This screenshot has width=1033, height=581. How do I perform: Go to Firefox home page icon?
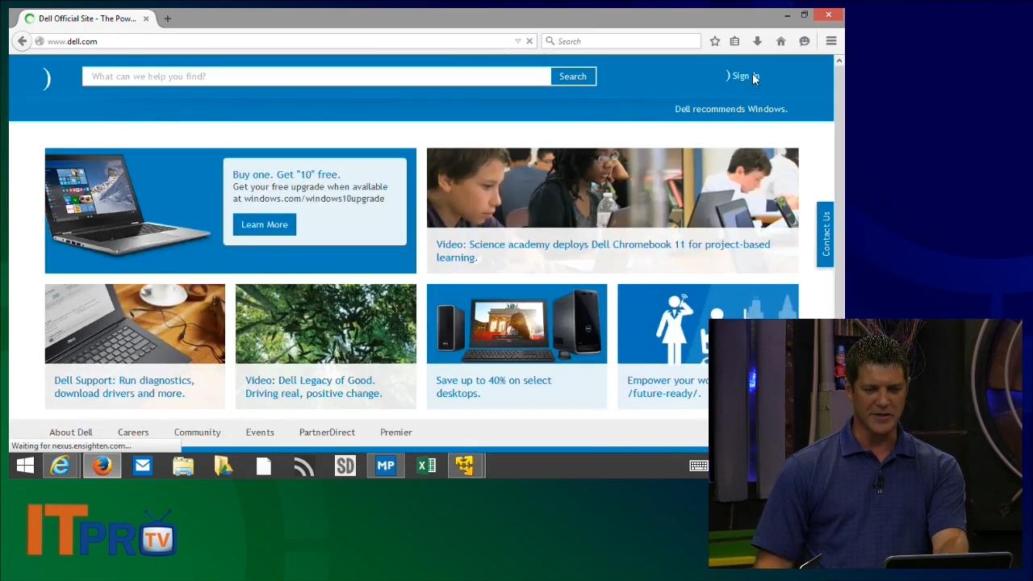click(x=780, y=41)
